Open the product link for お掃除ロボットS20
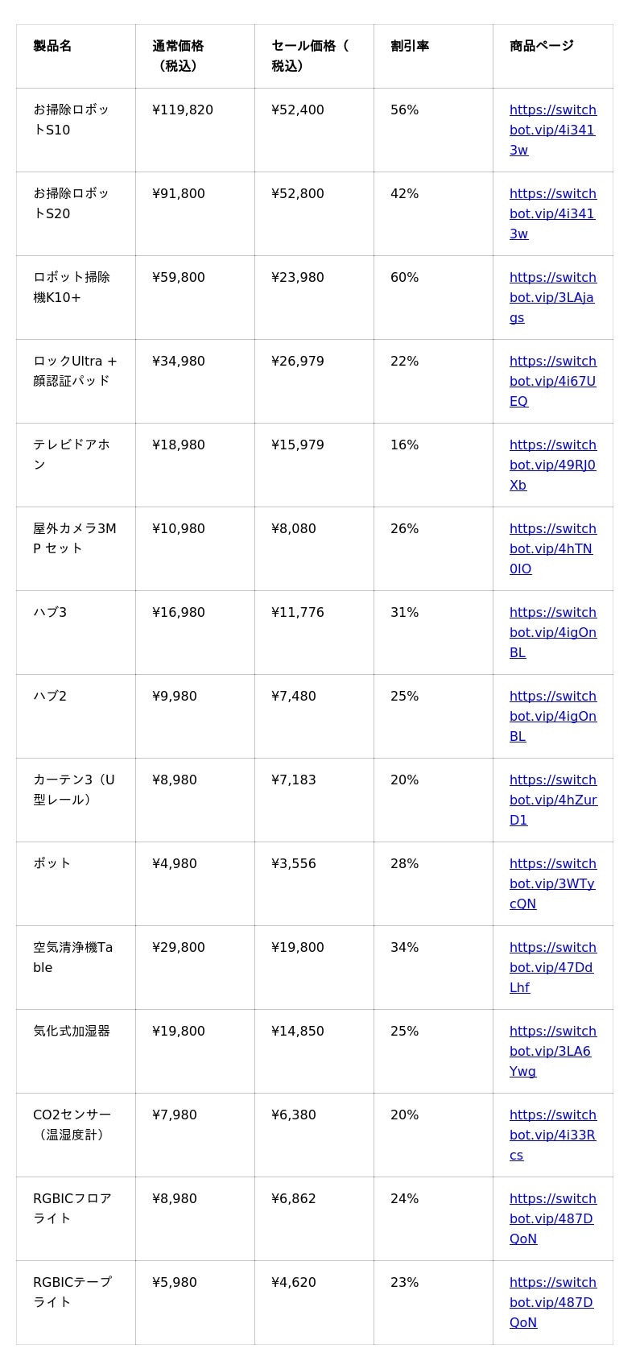 [552, 213]
